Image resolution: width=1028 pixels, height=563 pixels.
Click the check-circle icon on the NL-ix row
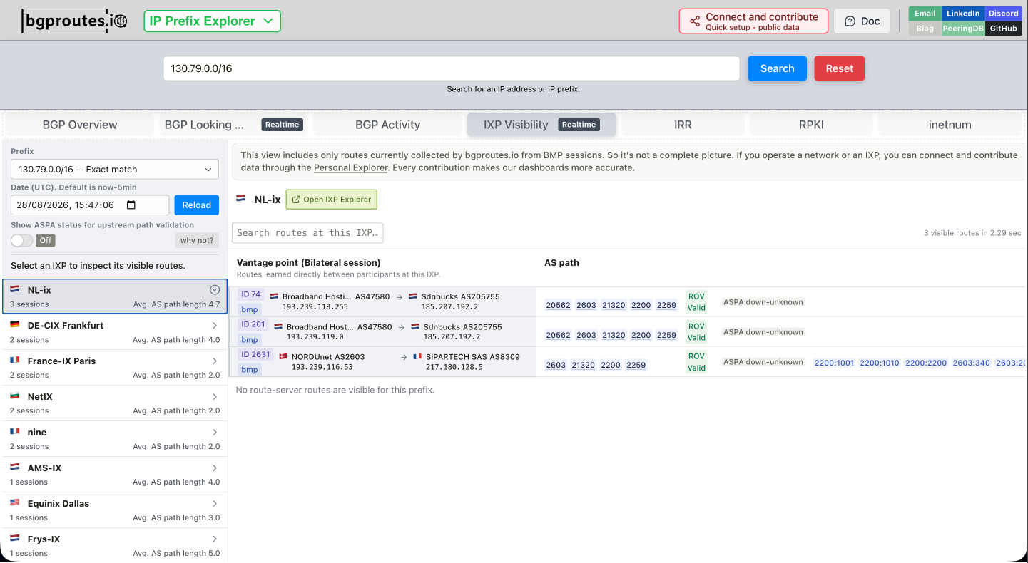(214, 290)
